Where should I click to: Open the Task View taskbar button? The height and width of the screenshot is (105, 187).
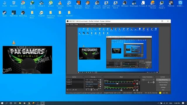15,103
